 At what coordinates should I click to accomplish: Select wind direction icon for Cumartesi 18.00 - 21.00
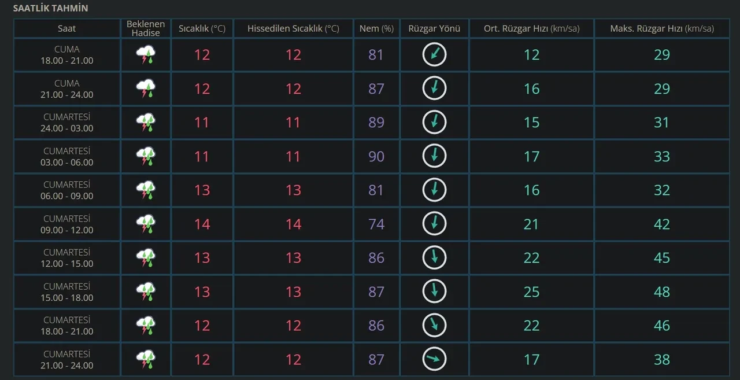[x=434, y=325]
